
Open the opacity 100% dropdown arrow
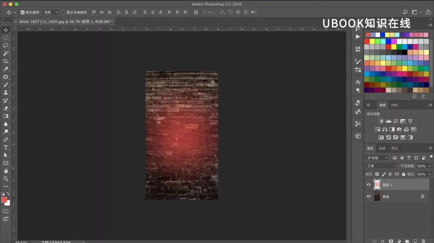(430, 166)
